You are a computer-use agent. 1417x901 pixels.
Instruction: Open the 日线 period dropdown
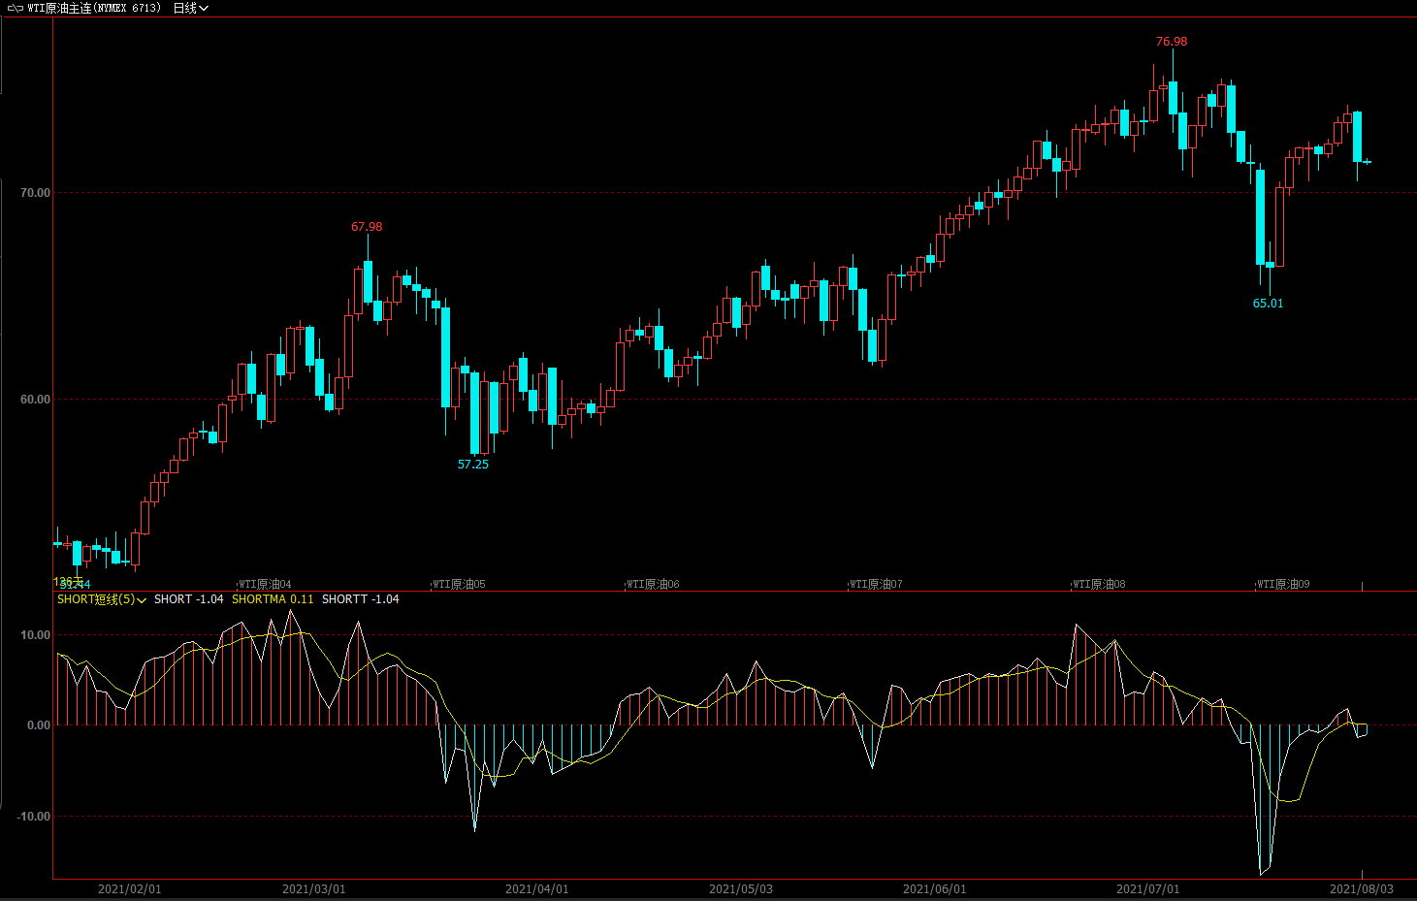[x=190, y=8]
